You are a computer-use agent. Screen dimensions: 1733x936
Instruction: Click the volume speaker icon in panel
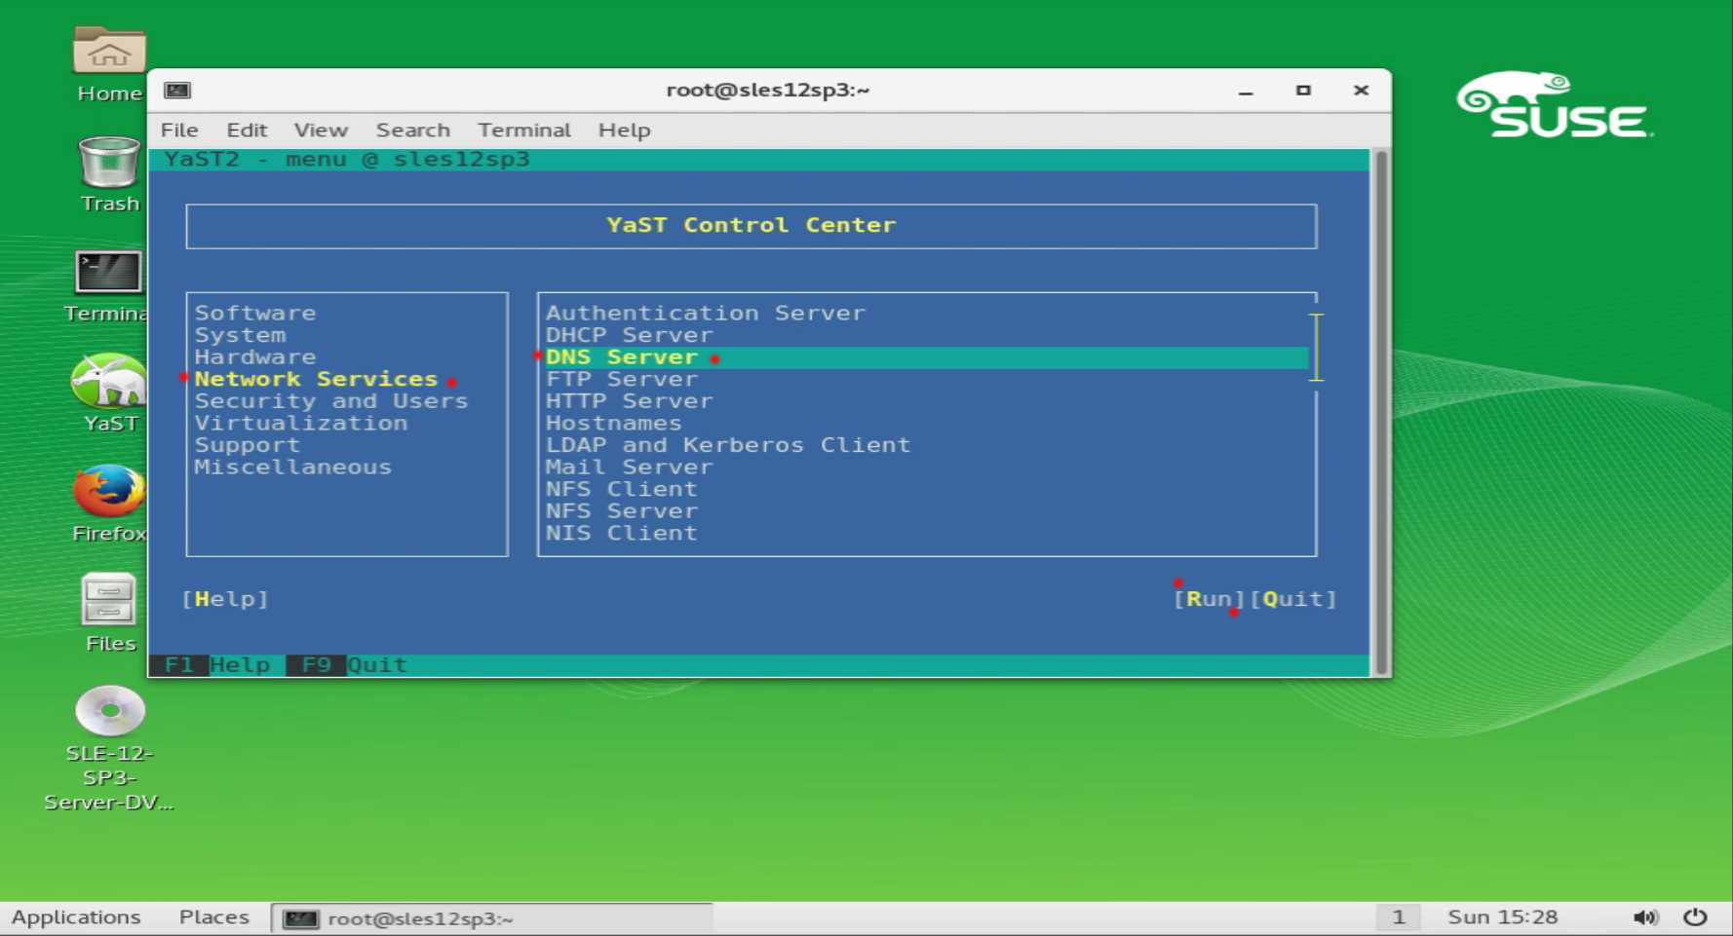[x=1645, y=917]
